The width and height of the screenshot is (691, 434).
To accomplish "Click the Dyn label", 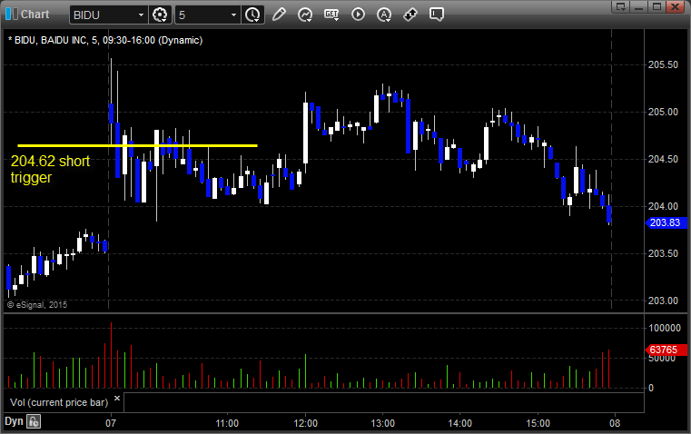I will point(14,421).
